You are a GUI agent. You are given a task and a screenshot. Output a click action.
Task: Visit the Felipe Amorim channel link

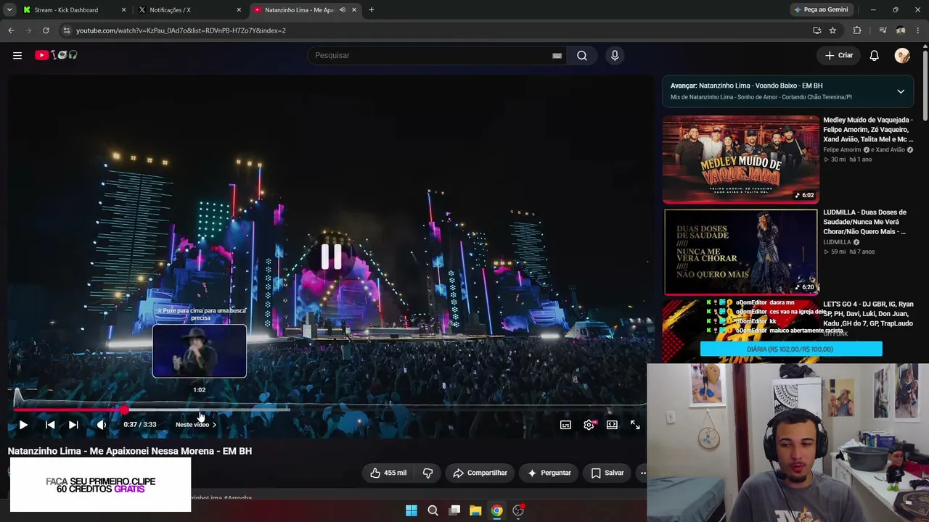click(842, 150)
